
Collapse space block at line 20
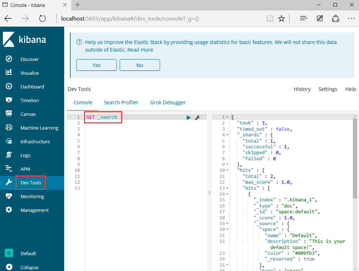[x=227, y=230]
